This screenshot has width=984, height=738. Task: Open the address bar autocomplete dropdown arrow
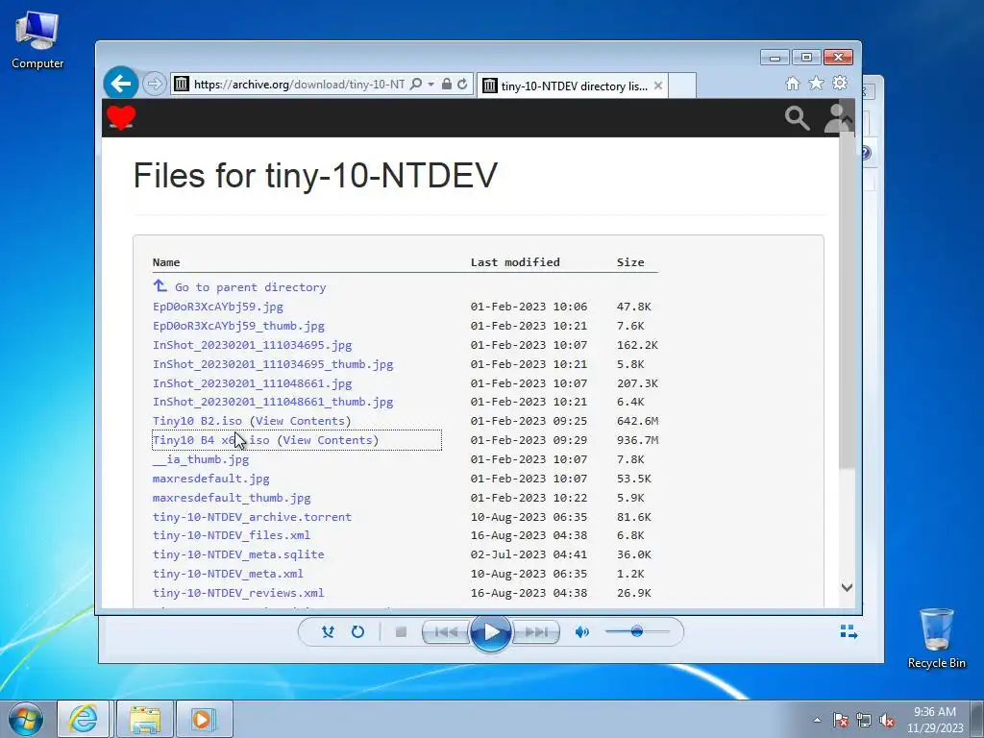coord(430,85)
